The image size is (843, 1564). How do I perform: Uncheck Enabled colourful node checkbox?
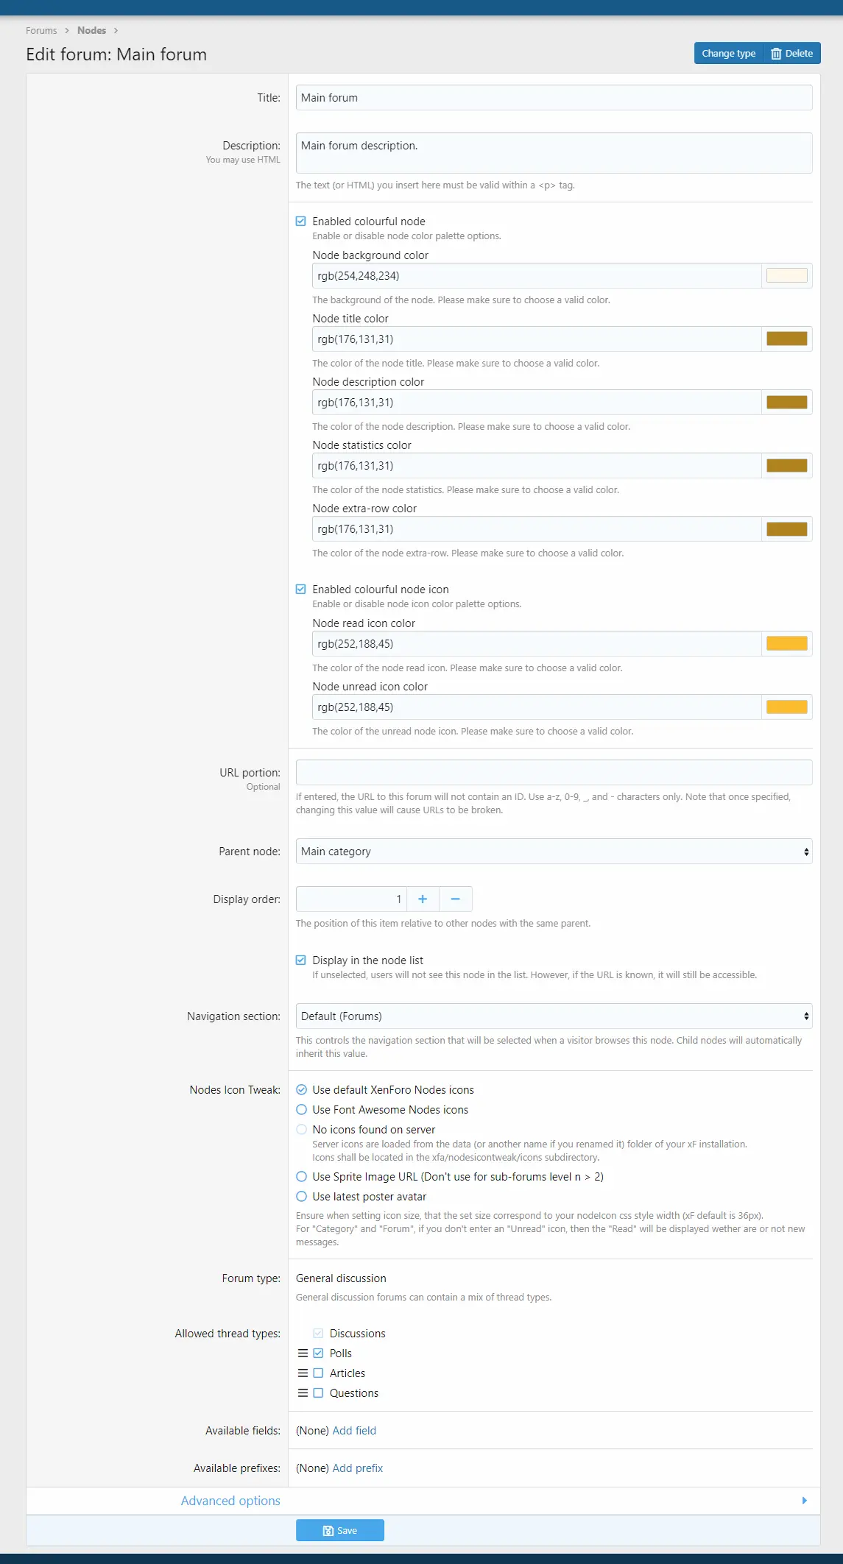pyautogui.click(x=301, y=222)
